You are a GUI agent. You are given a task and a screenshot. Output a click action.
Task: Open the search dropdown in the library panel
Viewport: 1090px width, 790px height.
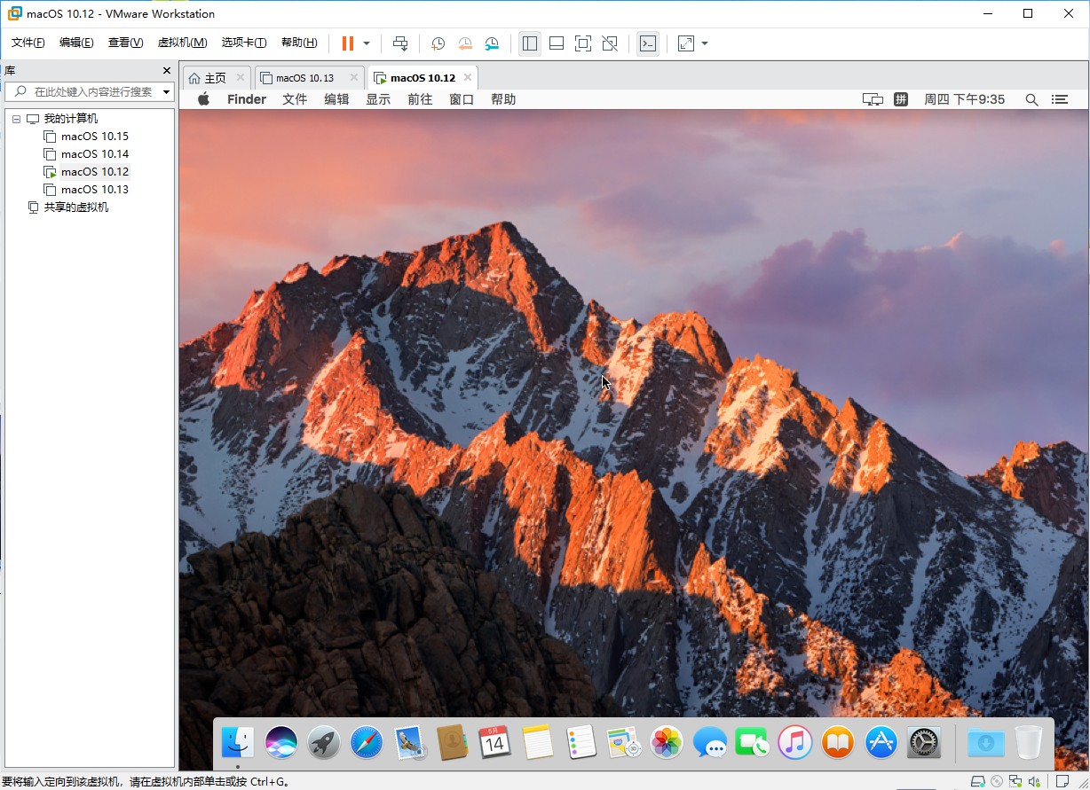click(x=165, y=91)
